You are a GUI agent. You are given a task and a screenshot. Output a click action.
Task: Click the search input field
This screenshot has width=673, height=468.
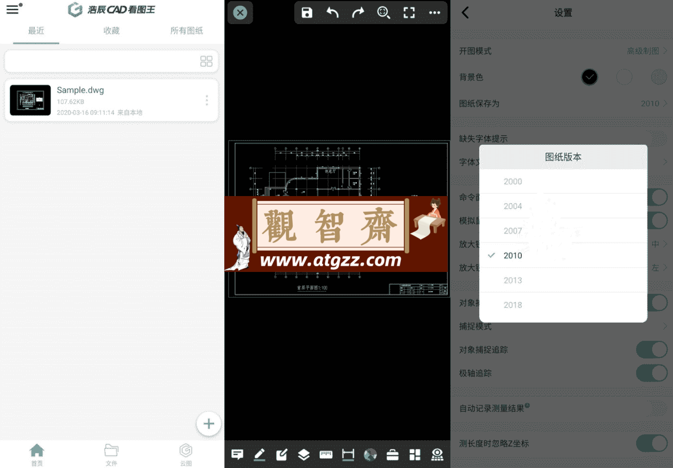(x=112, y=61)
